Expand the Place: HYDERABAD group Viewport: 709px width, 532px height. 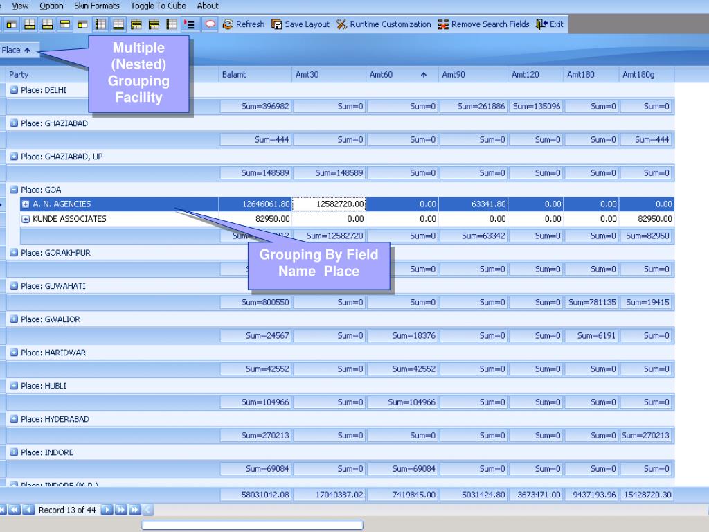coord(14,419)
